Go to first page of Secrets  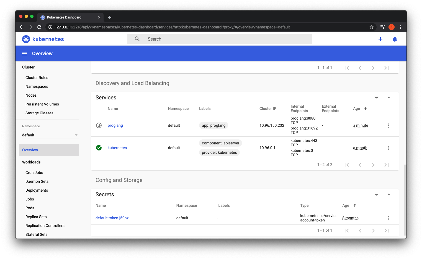tap(347, 231)
